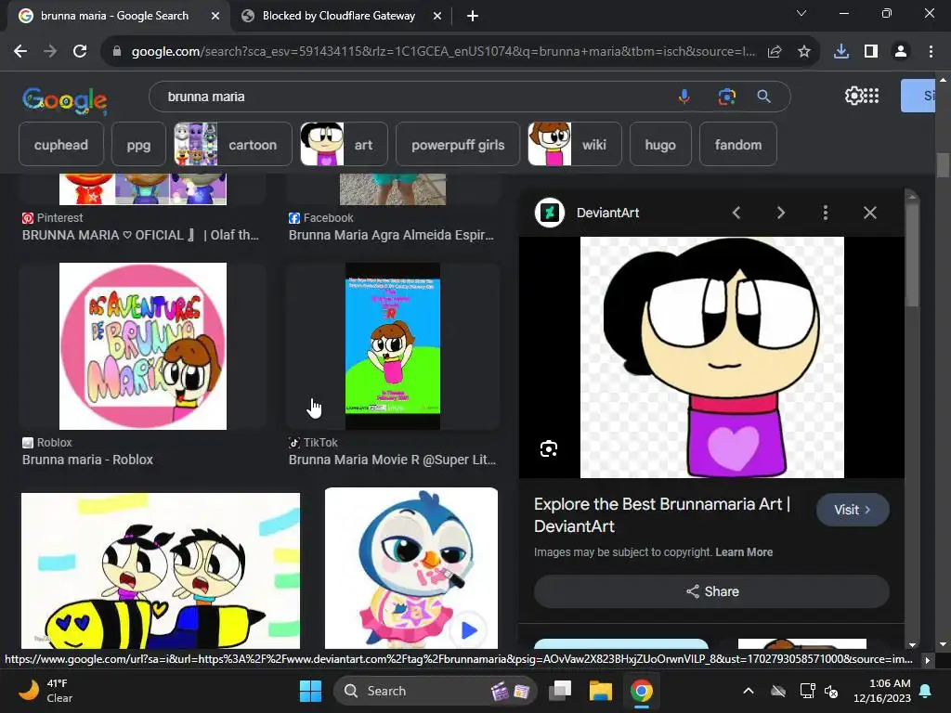Bookmark this page with the star icon
The width and height of the screenshot is (951, 713).
coord(804,52)
